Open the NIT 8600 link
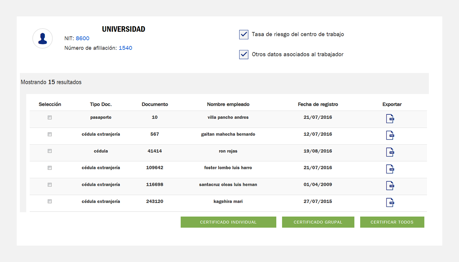The height and width of the screenshot is (262, 459). [x=83, y=38]
